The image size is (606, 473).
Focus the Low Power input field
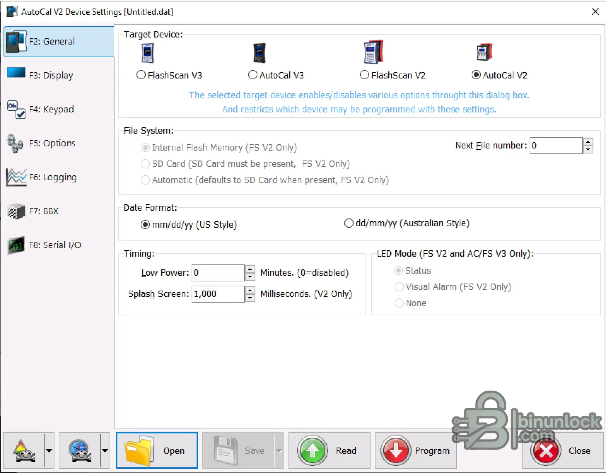(218, 273)
